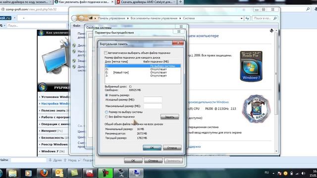Click shield icon next to 'Защи...' link
This screenshot has height=178, width=317.
click(74, 60)
